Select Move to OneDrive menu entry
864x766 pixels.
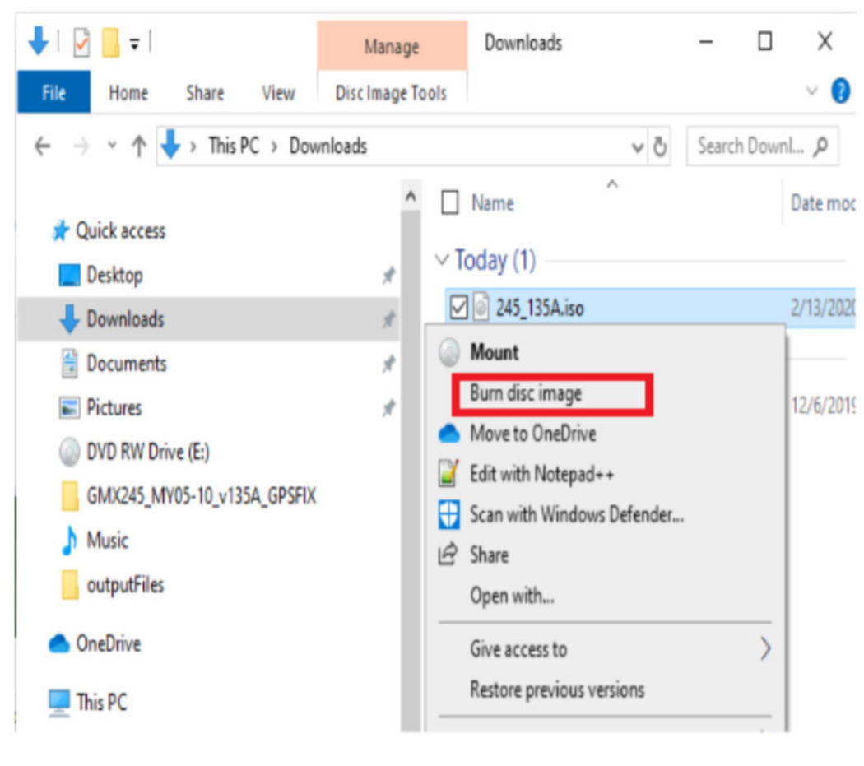tap(533, 434)
